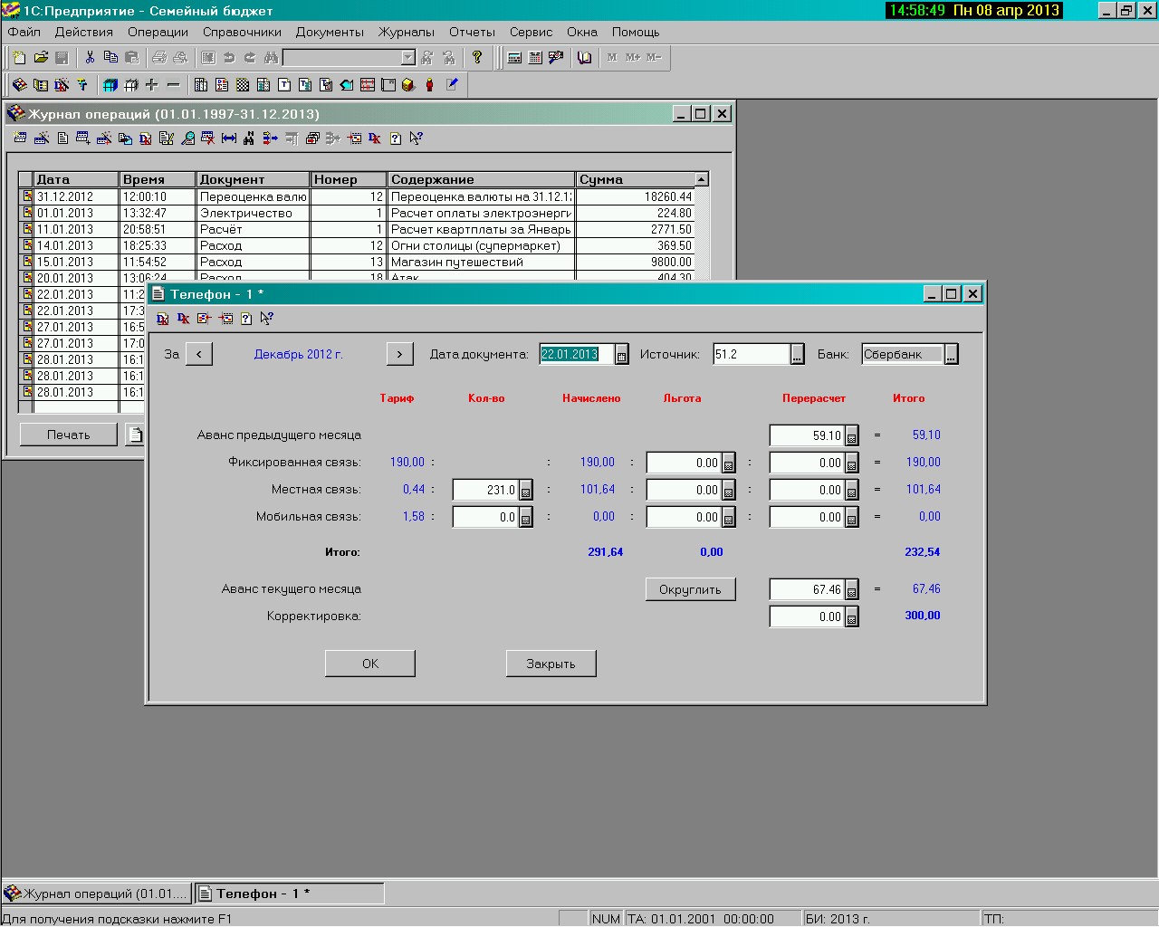This screenshot has height=927, width=1159.
Task: Click scroll-up arrow of journal table
Action: point(701,179)
